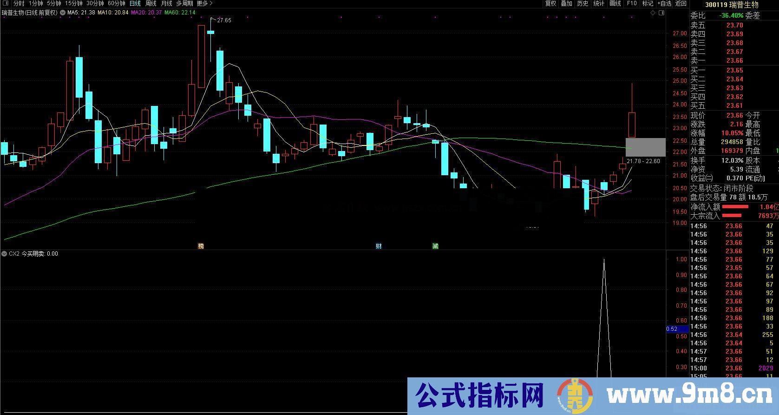Add stock with +自选 button
The height and width of the screenshot is (415, 779).
point(664,3)
